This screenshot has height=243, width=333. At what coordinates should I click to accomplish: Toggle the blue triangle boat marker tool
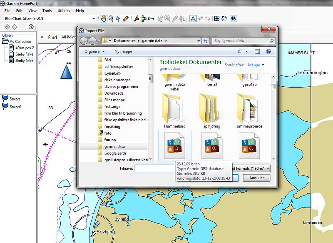pos(193,19)
